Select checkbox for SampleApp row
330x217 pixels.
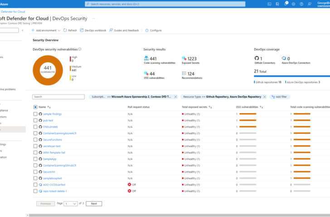pyautogui.click(x=35, y=159)
